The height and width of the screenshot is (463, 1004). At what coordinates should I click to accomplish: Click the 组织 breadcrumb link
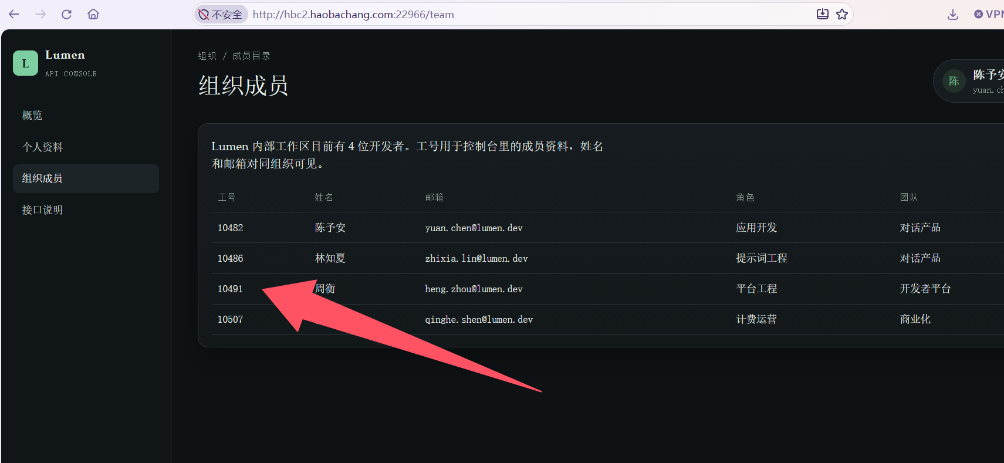(207, 56)
